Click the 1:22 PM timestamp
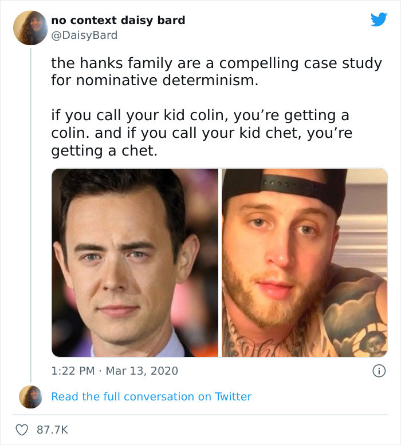Viewport: 401px width, 445px height. tap(73, 371)
